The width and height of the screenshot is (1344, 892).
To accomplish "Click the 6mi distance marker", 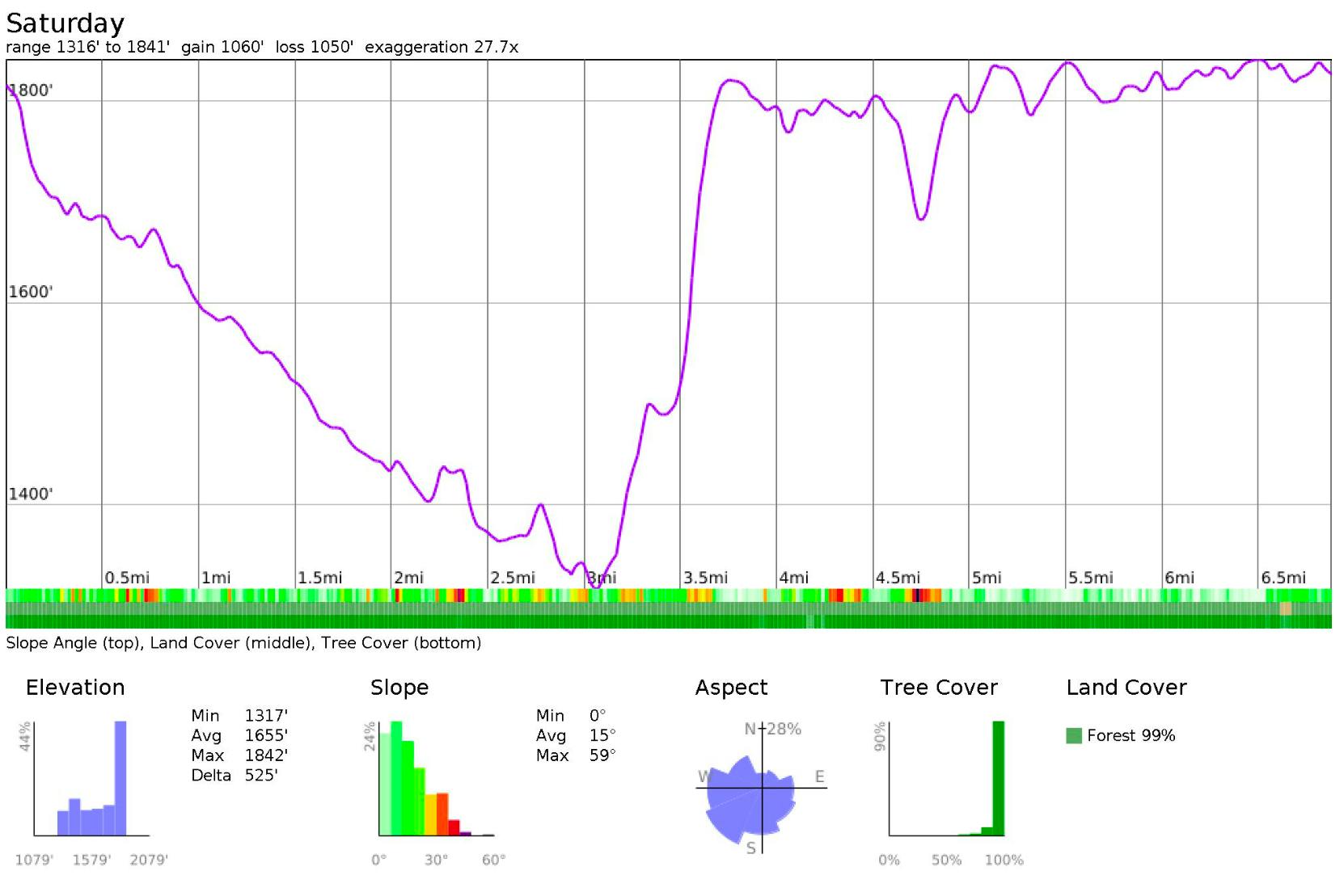I will [1179, 578].
